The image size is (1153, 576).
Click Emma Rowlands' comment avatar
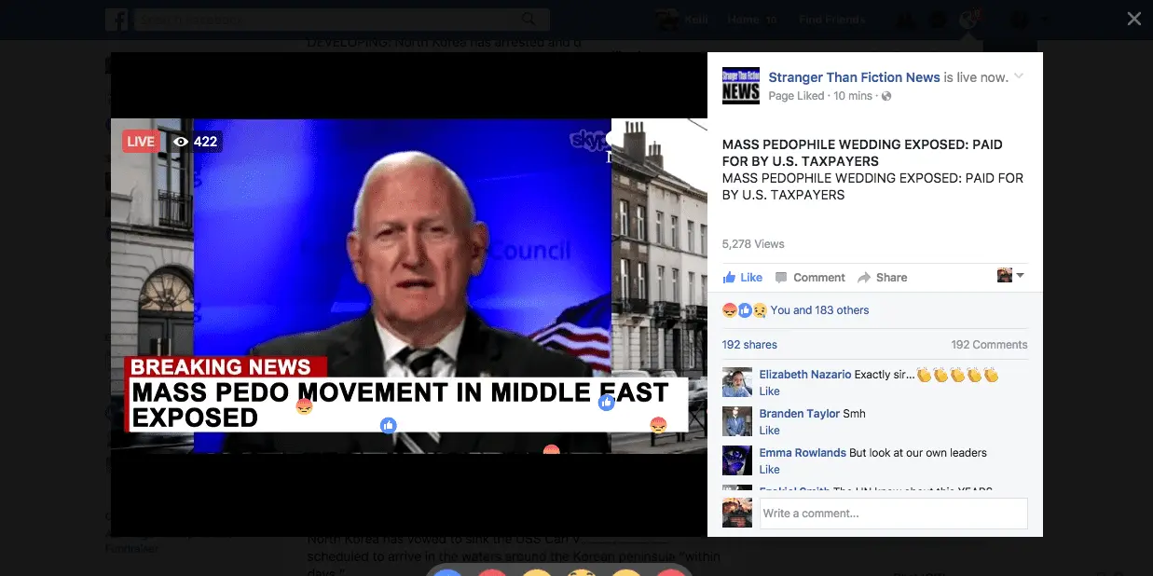736,461
